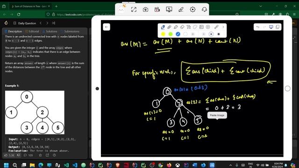Select the shape fill paint tool
Screen dimensions: 299x168
(x=189, y=27)
